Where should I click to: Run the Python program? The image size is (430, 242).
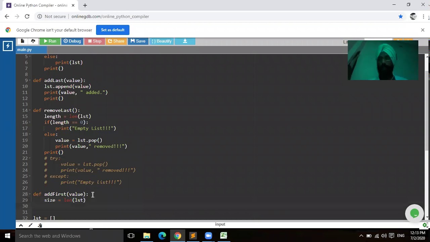tap(50, 41)
